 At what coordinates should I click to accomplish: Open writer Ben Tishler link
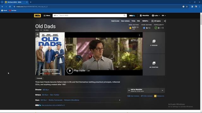point(55,95)
